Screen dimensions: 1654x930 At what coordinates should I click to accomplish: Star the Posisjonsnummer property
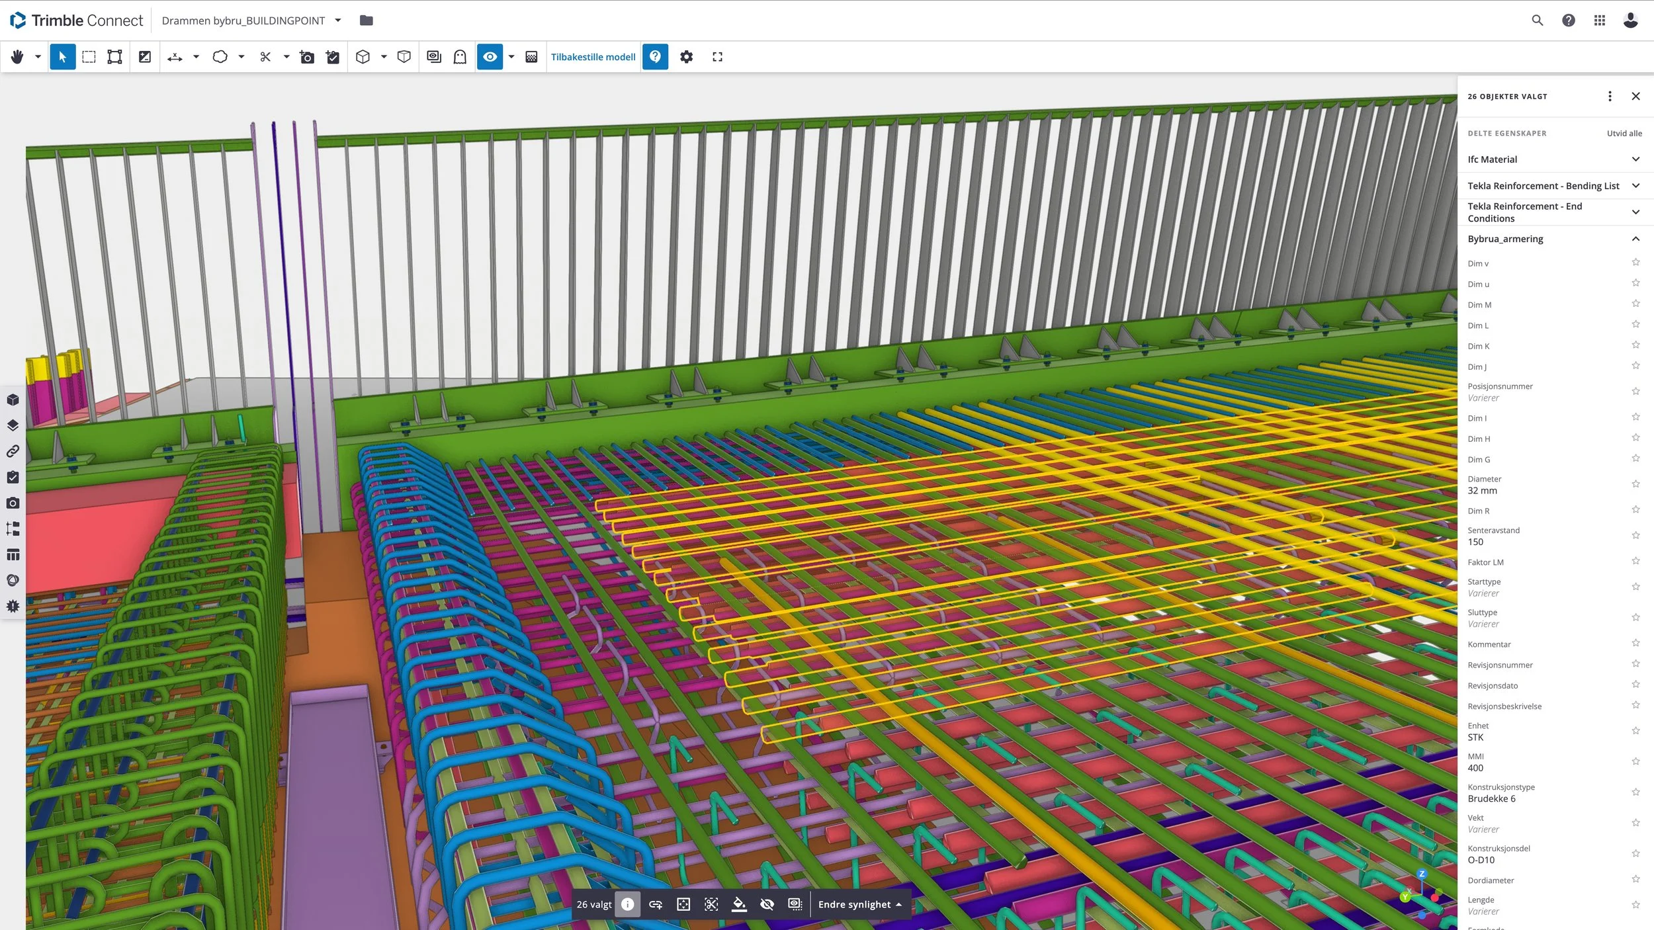click(x=1635, y=392)
